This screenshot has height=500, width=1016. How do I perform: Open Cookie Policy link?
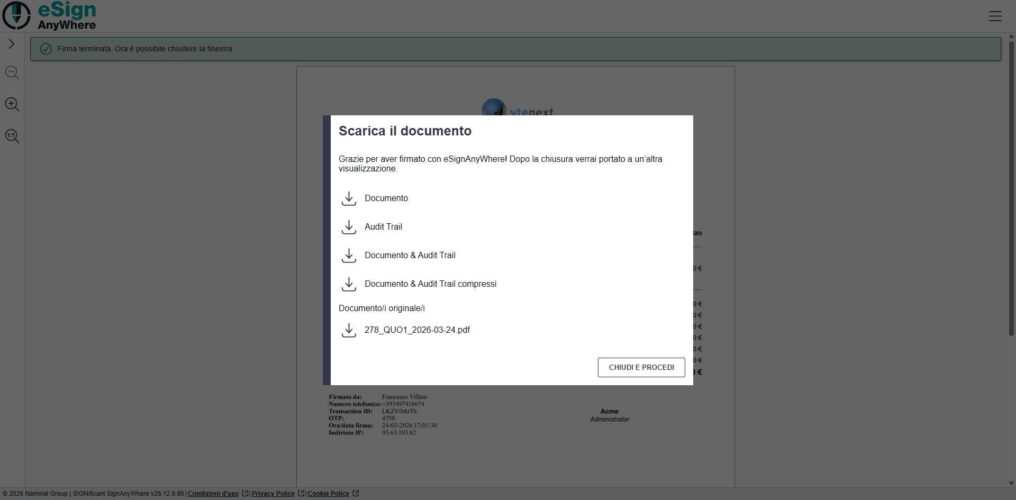tap(329, 494)
